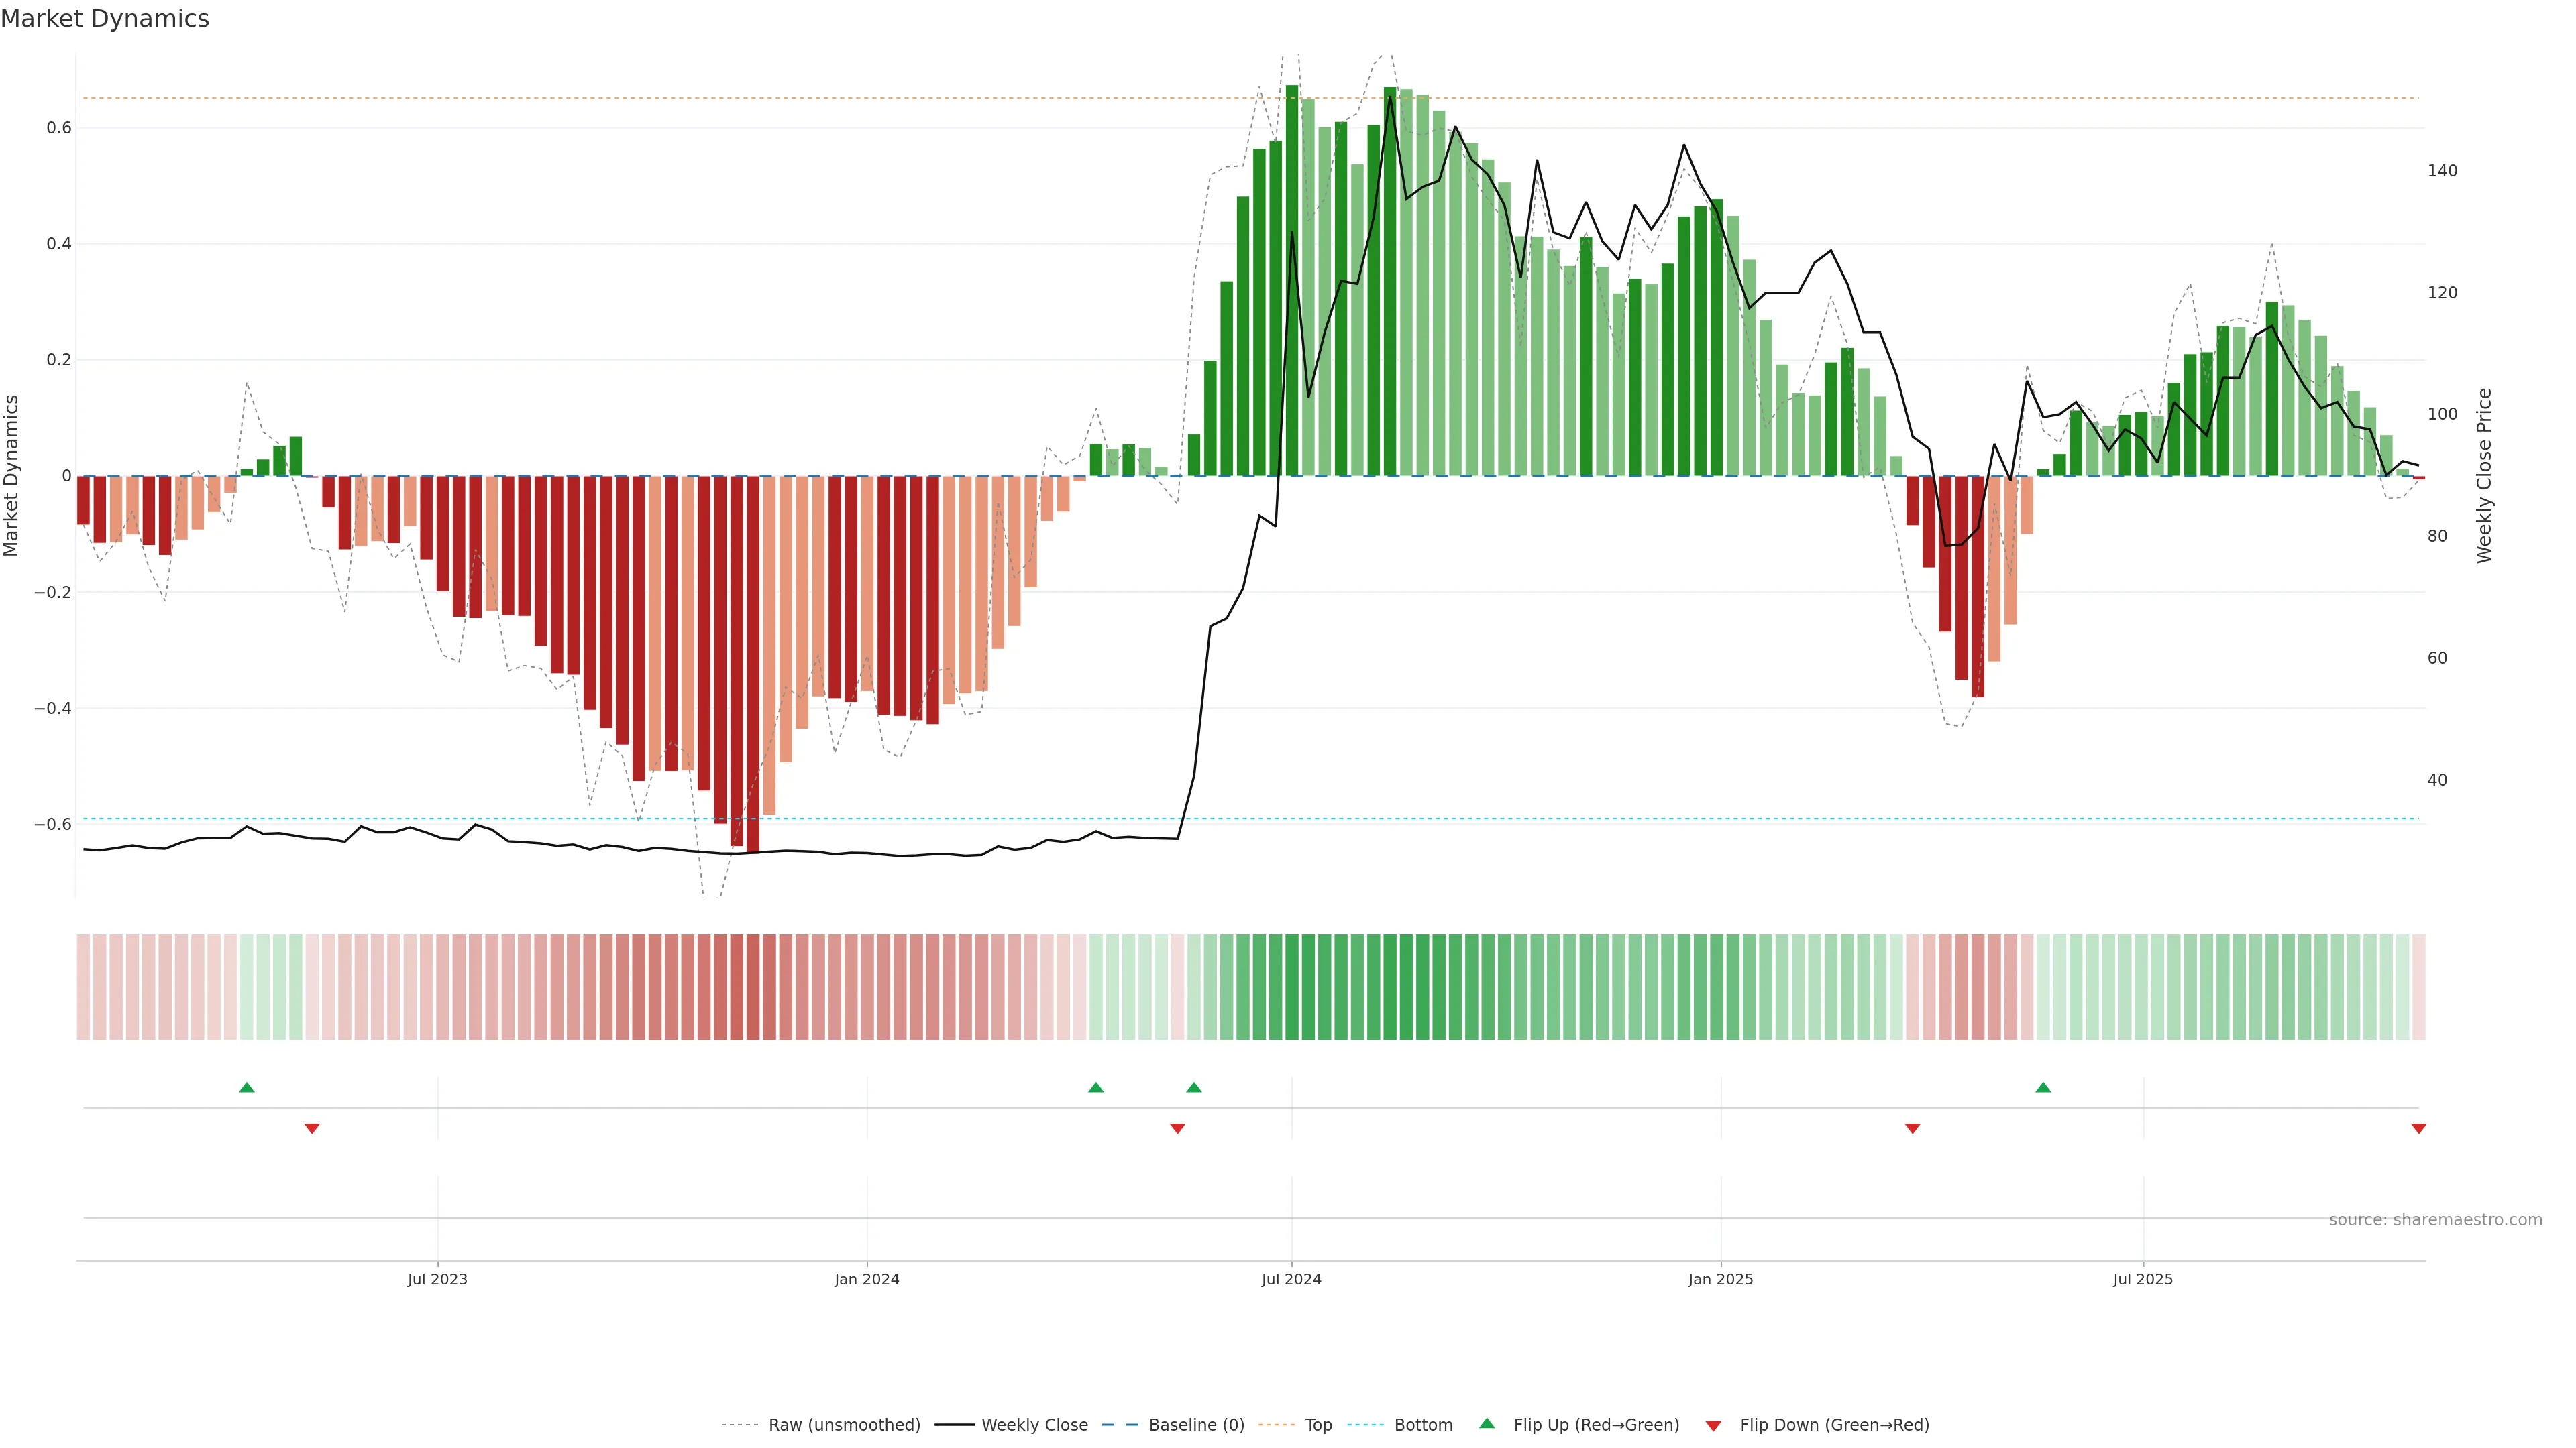Click the first green flip-up triangle marker

click(x=247, y=1087)
